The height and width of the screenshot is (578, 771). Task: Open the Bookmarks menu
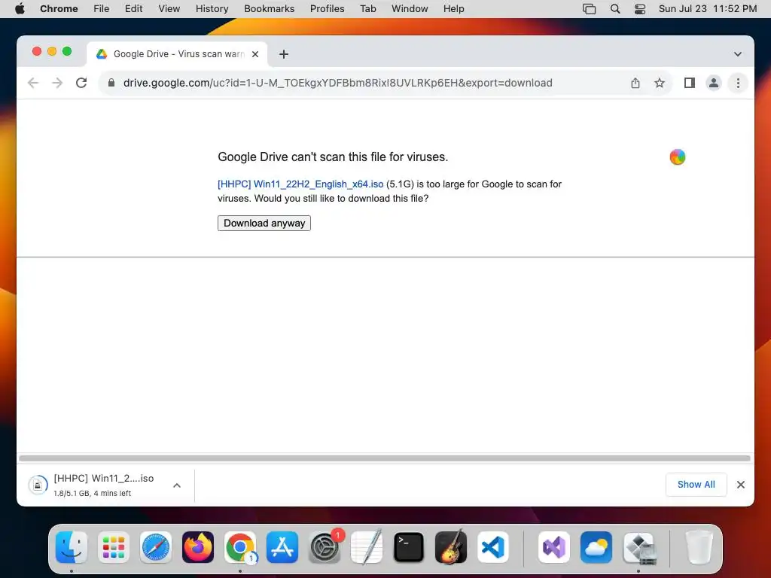(269, 9)
